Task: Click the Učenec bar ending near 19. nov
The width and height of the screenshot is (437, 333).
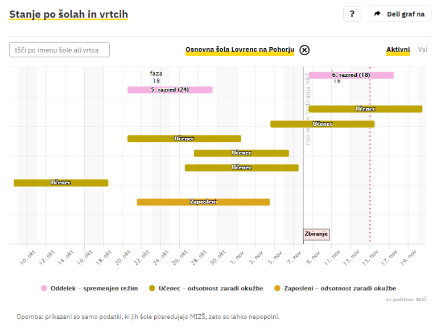Action: coord(365,109)
